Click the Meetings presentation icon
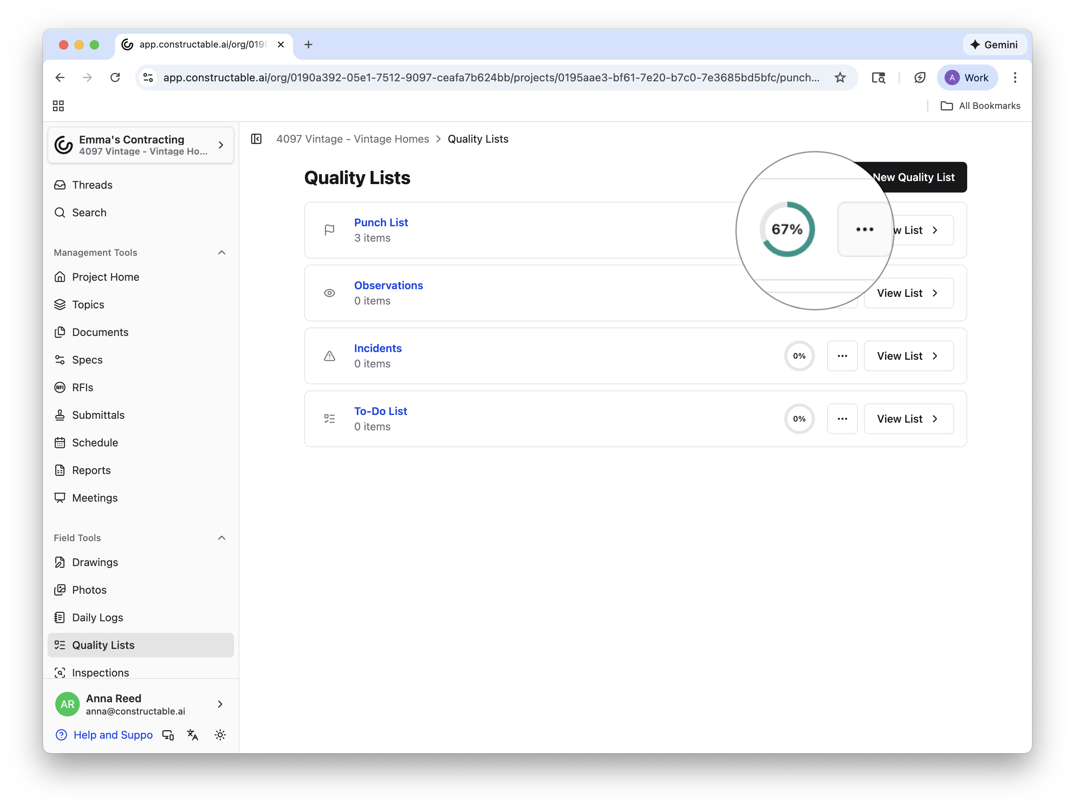Viewport: 1075px width, 810px height. [60, 498]
